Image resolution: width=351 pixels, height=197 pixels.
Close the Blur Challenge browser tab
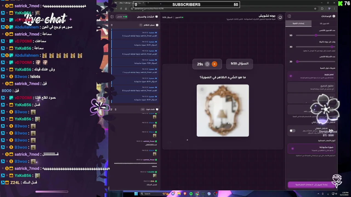pyautogui.click(x=143, y=3)
